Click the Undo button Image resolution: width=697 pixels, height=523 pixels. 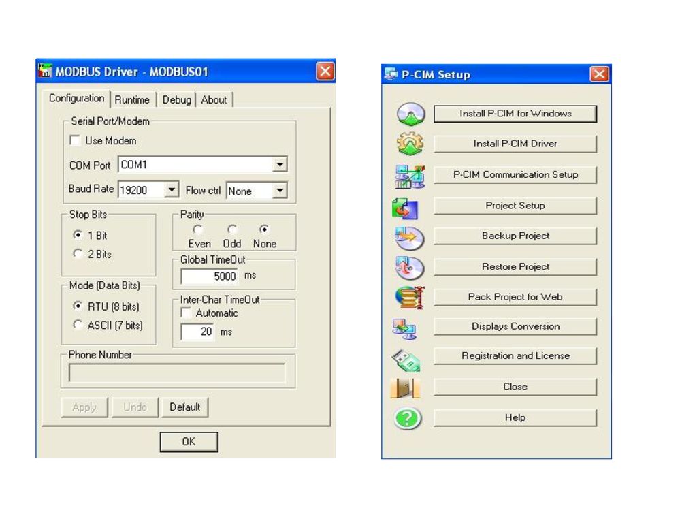(x=135, y=407)
